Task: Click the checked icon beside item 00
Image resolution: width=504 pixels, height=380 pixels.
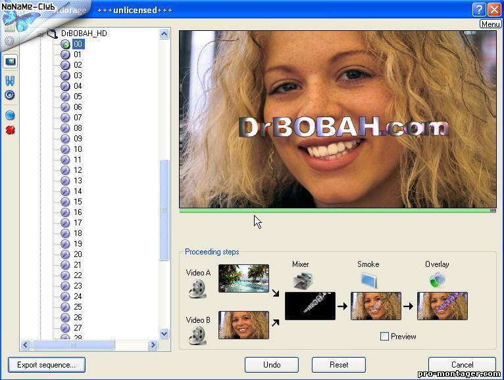Action: [65, 44]
